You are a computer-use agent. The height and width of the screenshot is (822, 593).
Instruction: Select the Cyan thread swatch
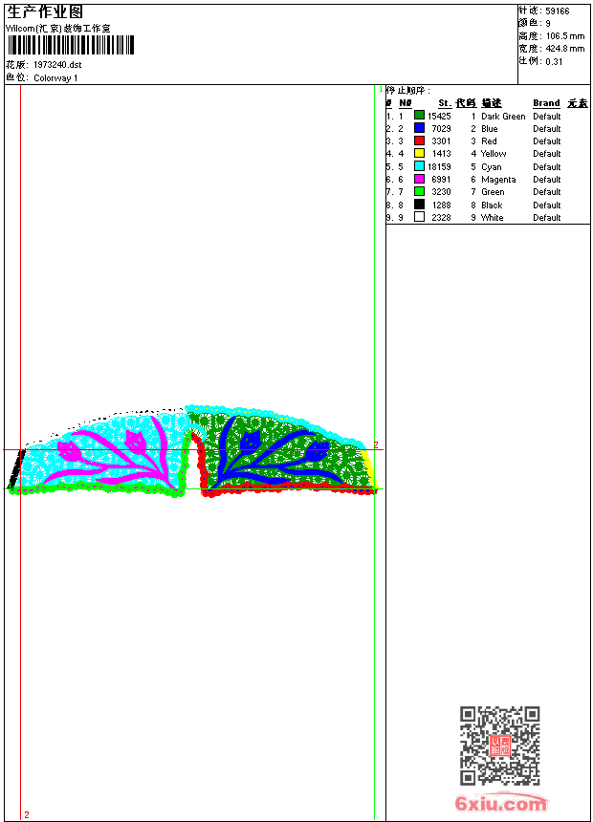pyautogui.click(x=419, y=166)
